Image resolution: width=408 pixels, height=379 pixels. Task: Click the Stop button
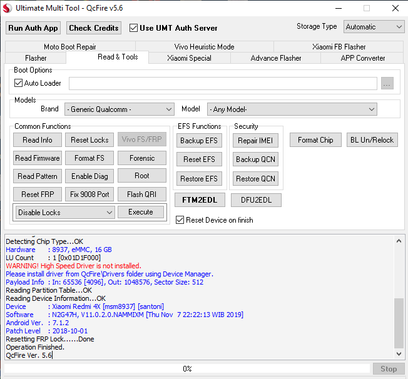click(x=389, y=368)
